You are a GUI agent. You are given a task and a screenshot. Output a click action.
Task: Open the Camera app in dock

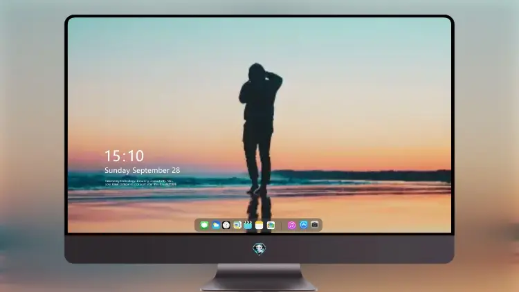[314, 224]
